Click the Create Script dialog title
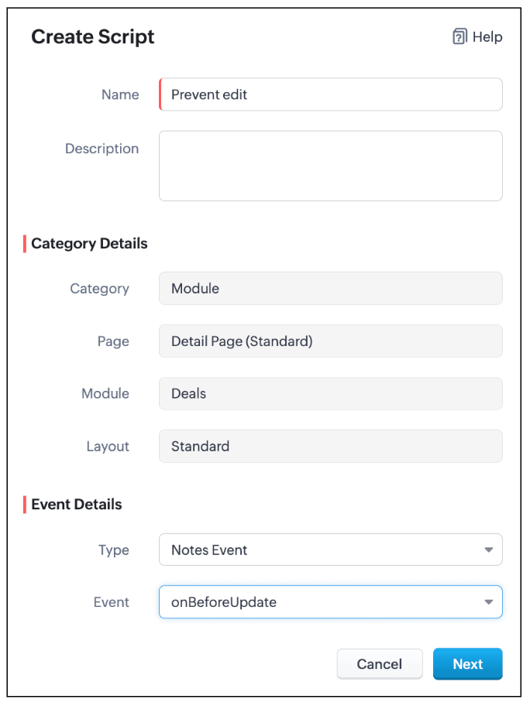This screenshot has height=706, width=530. coord(93,36)
